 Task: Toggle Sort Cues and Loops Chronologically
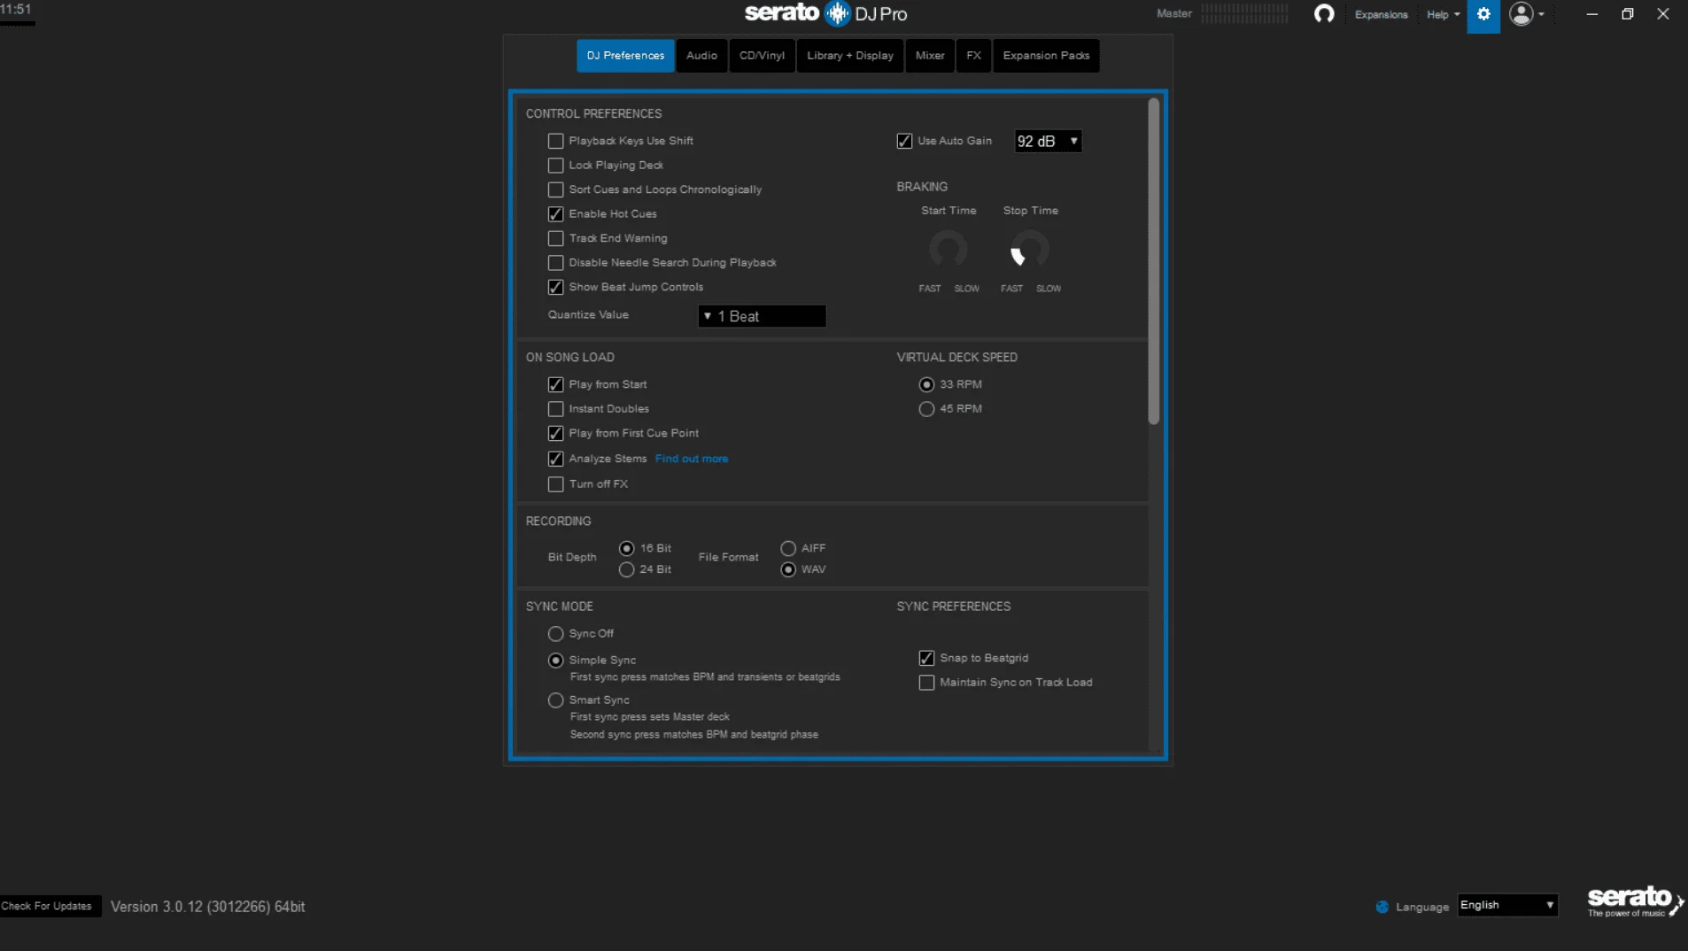555,189
